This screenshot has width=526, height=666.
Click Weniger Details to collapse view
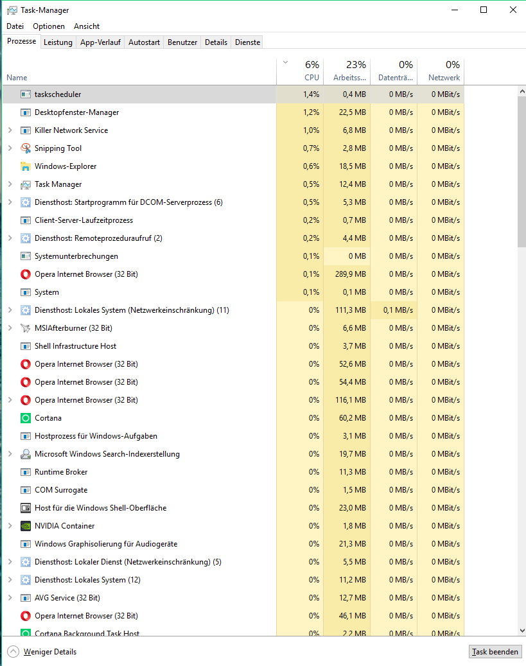(x=42, y=652)
